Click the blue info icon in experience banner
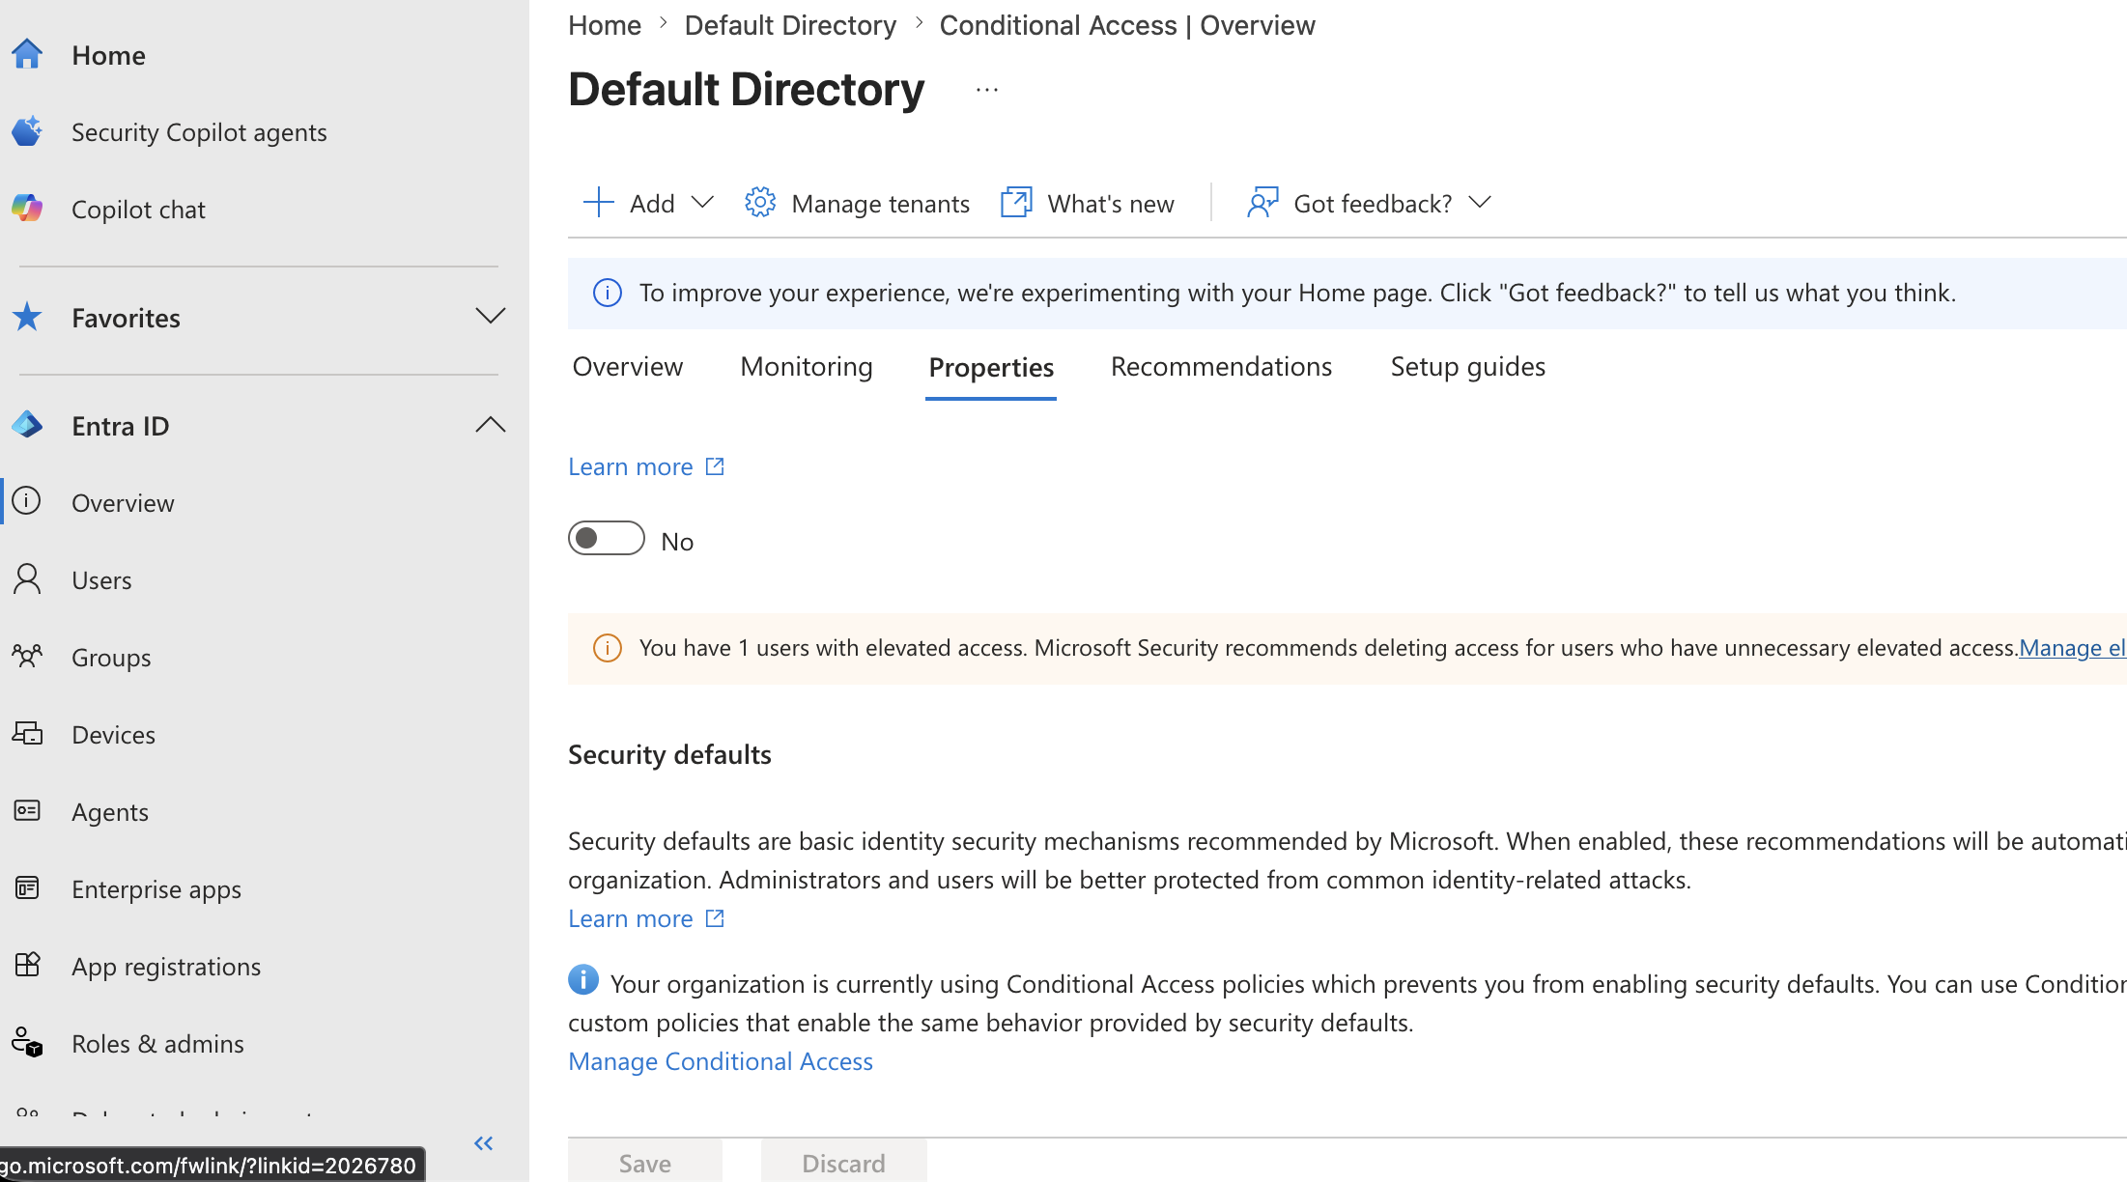 pyautogui.click(x=607, y=293)
